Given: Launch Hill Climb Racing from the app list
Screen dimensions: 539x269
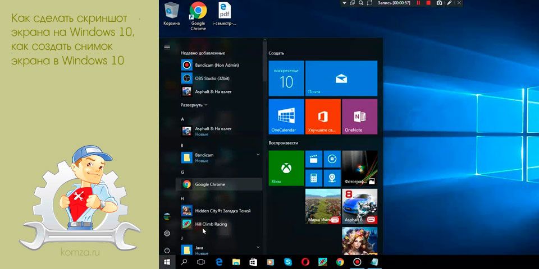Looking at the screenshot, I should click(218, 224).
